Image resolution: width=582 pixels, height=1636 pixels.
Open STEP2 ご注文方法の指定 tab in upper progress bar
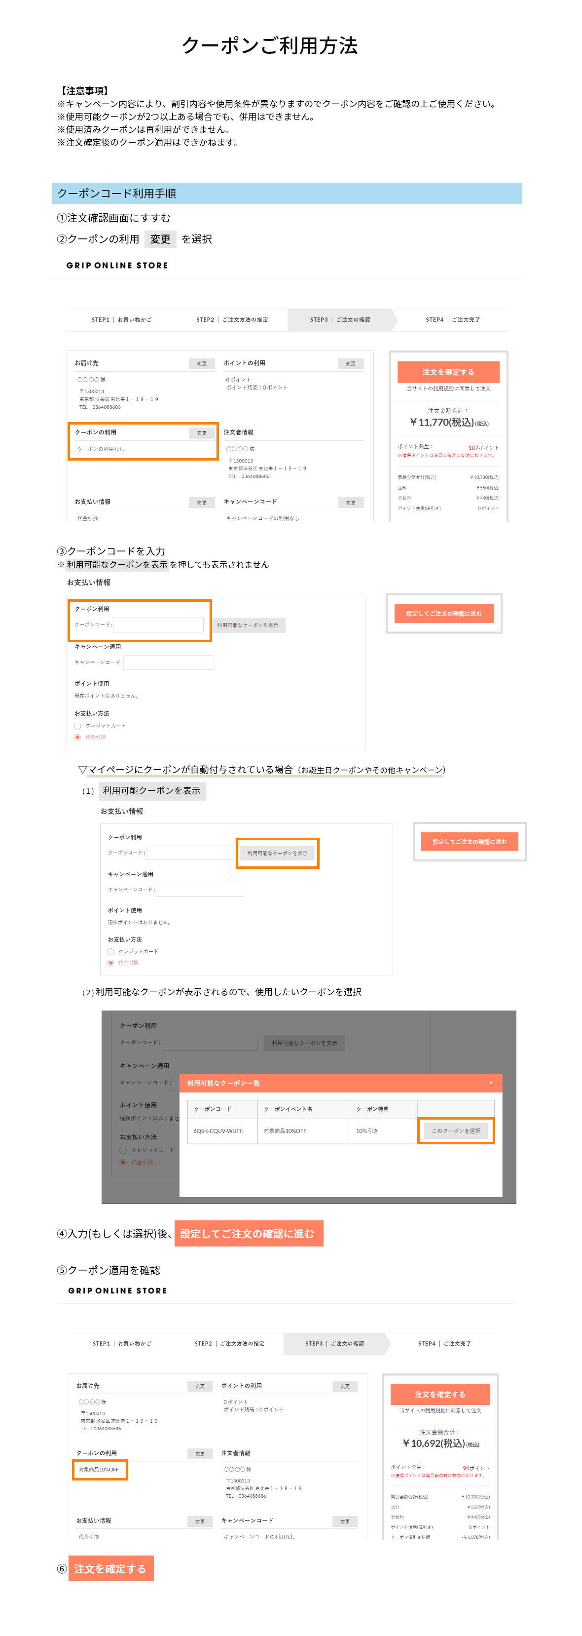(x=232, y=320)
